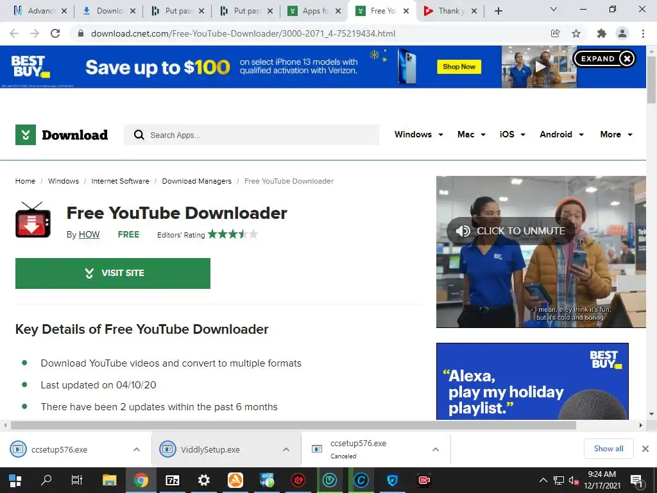Click the Search Apps input field

tap(252, 135)
